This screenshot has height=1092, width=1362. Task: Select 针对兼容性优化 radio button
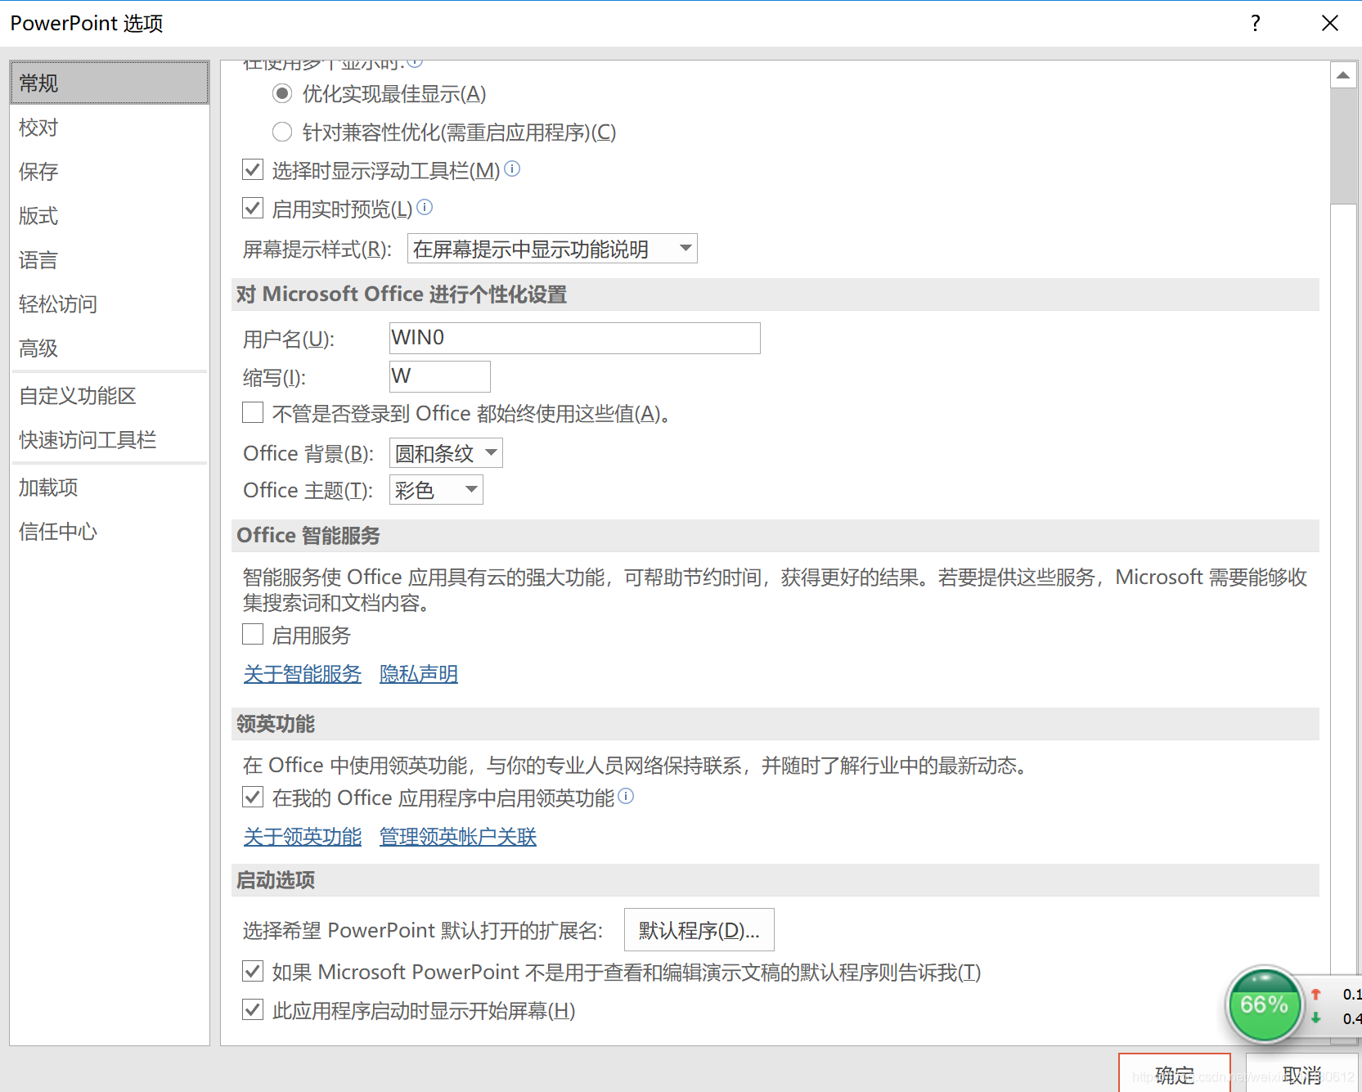(282, 132)
